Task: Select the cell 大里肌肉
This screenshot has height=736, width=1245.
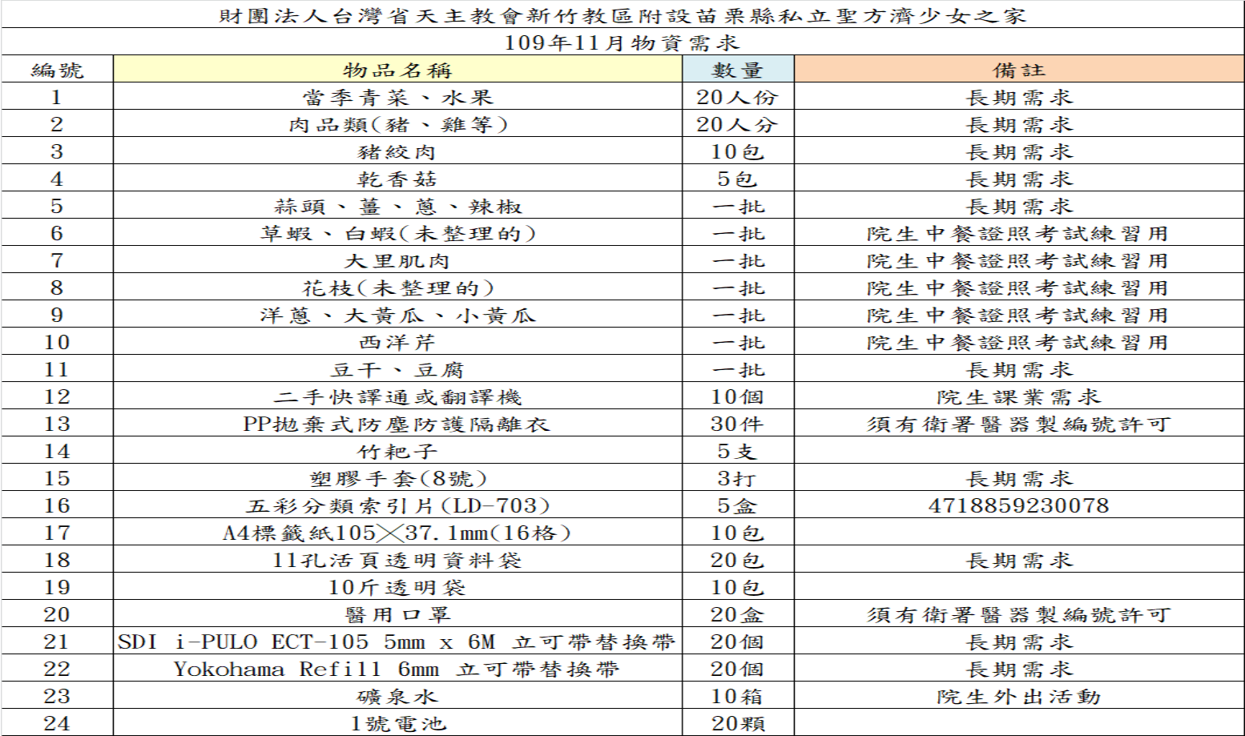Action: [x=397, y=260]
